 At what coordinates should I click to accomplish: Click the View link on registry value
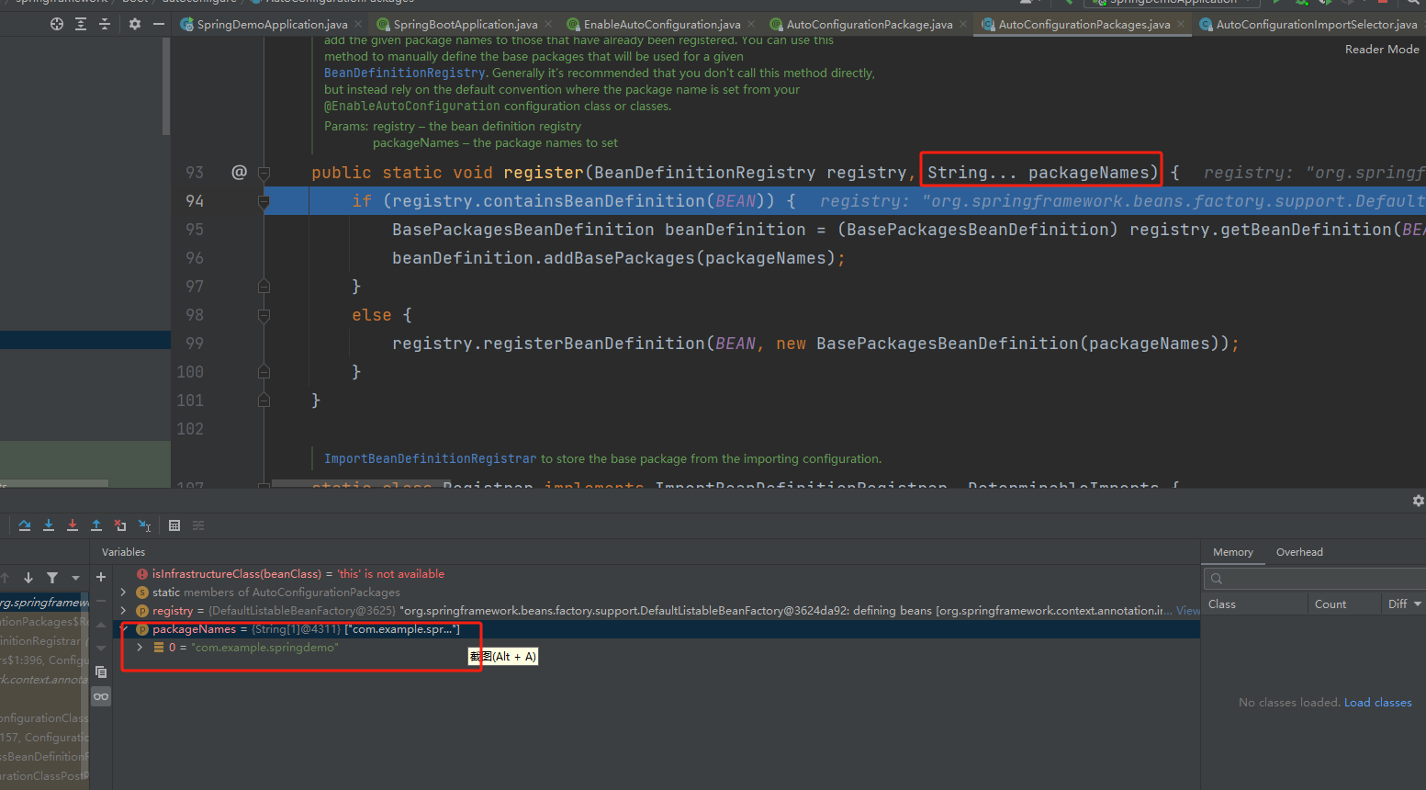(x=1188, y=611)
